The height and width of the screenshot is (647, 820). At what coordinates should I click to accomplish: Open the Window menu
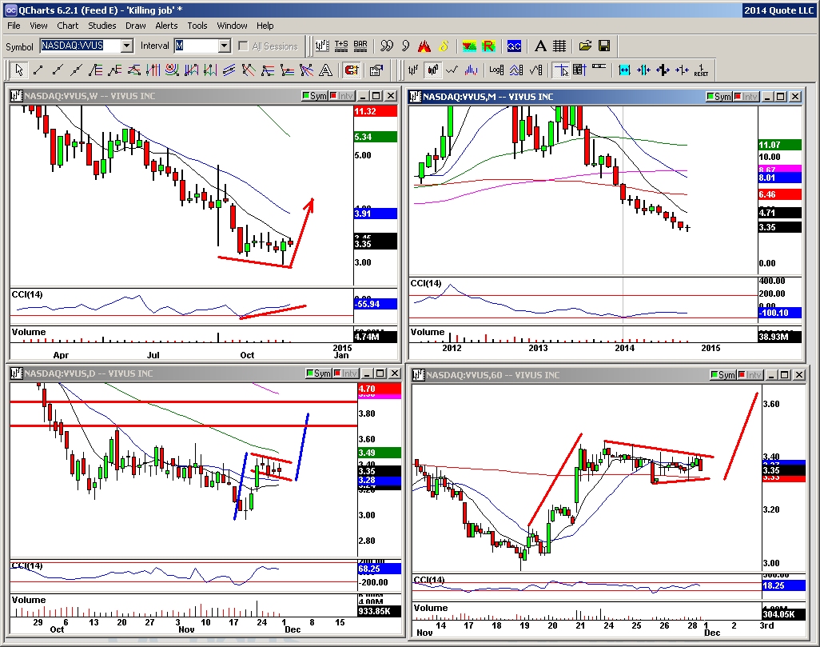tap(233, 26)
